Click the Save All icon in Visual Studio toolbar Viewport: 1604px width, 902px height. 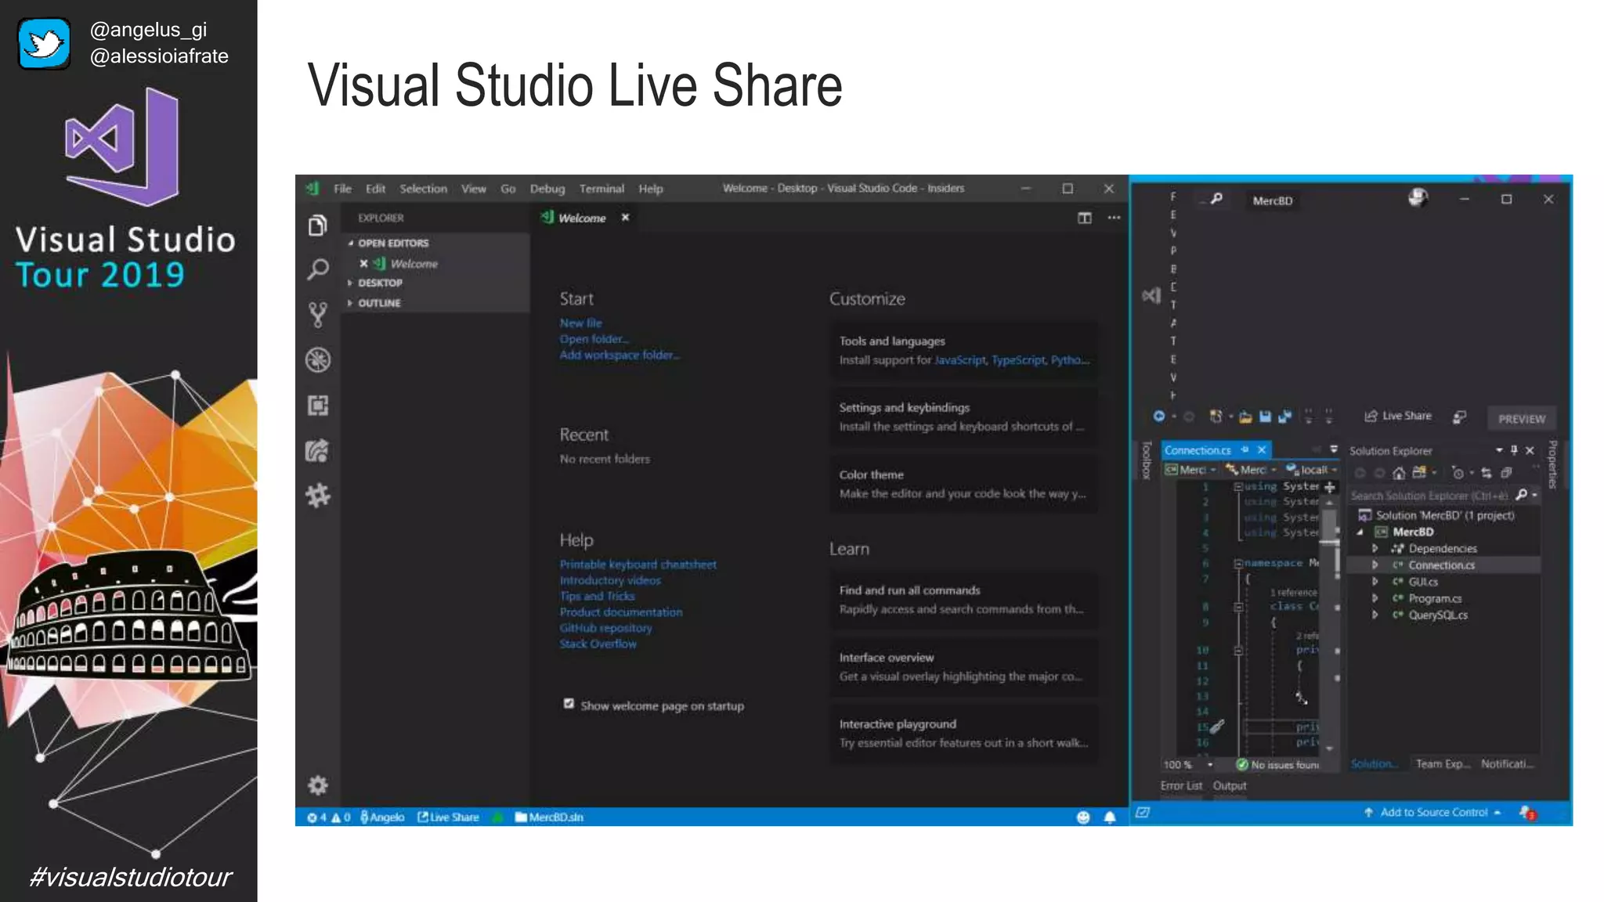(x=1284, y=417)
